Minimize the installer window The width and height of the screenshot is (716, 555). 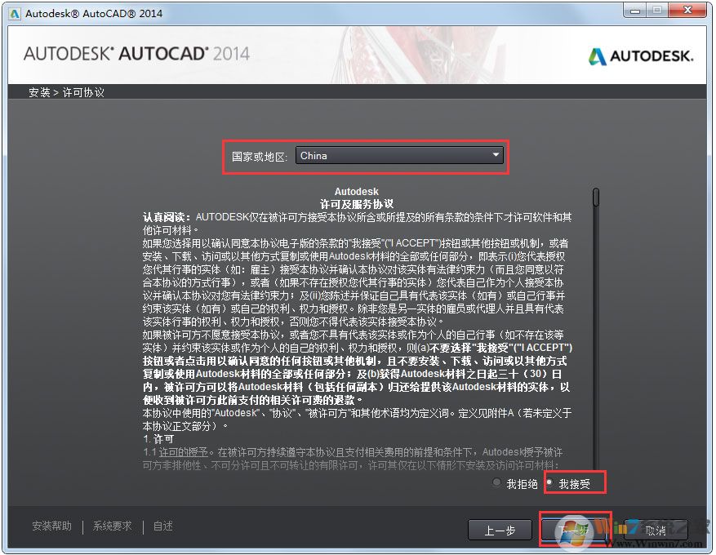point(634,11)
